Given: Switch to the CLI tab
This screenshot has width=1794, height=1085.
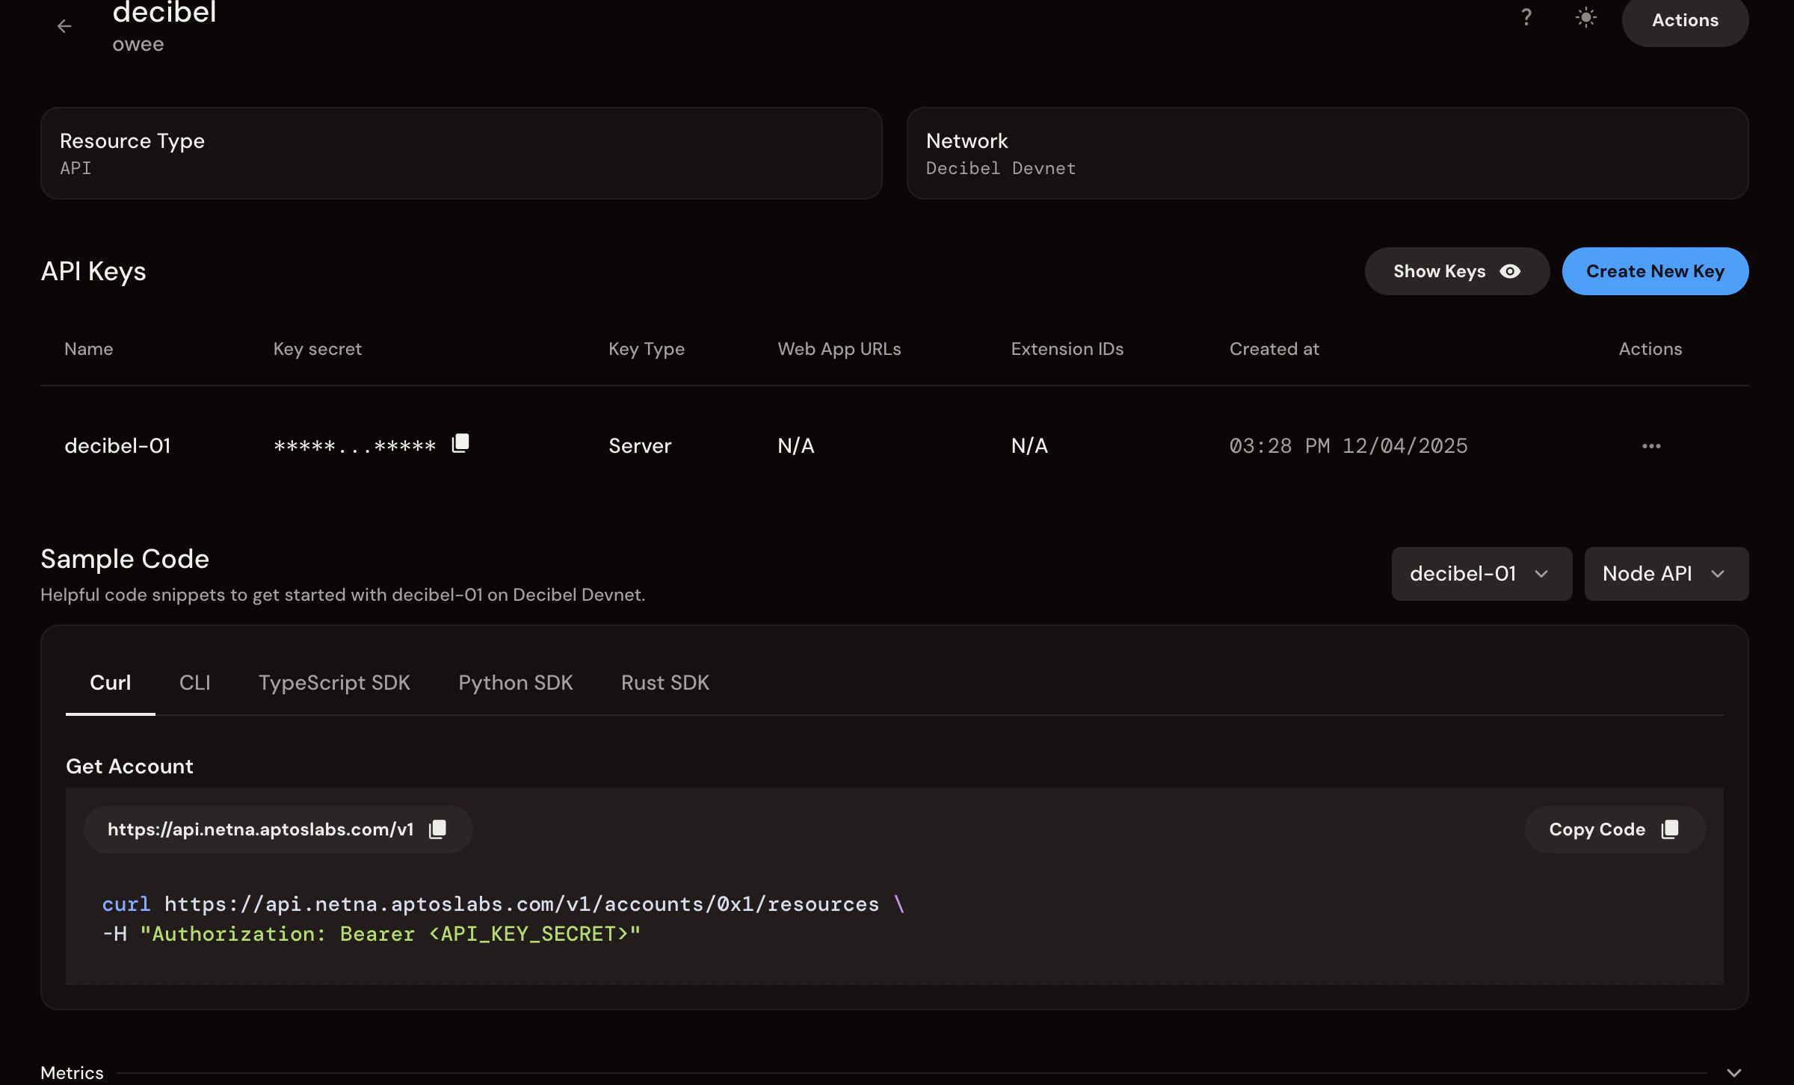Looking at the screenshot, I should tap(194, 683).
